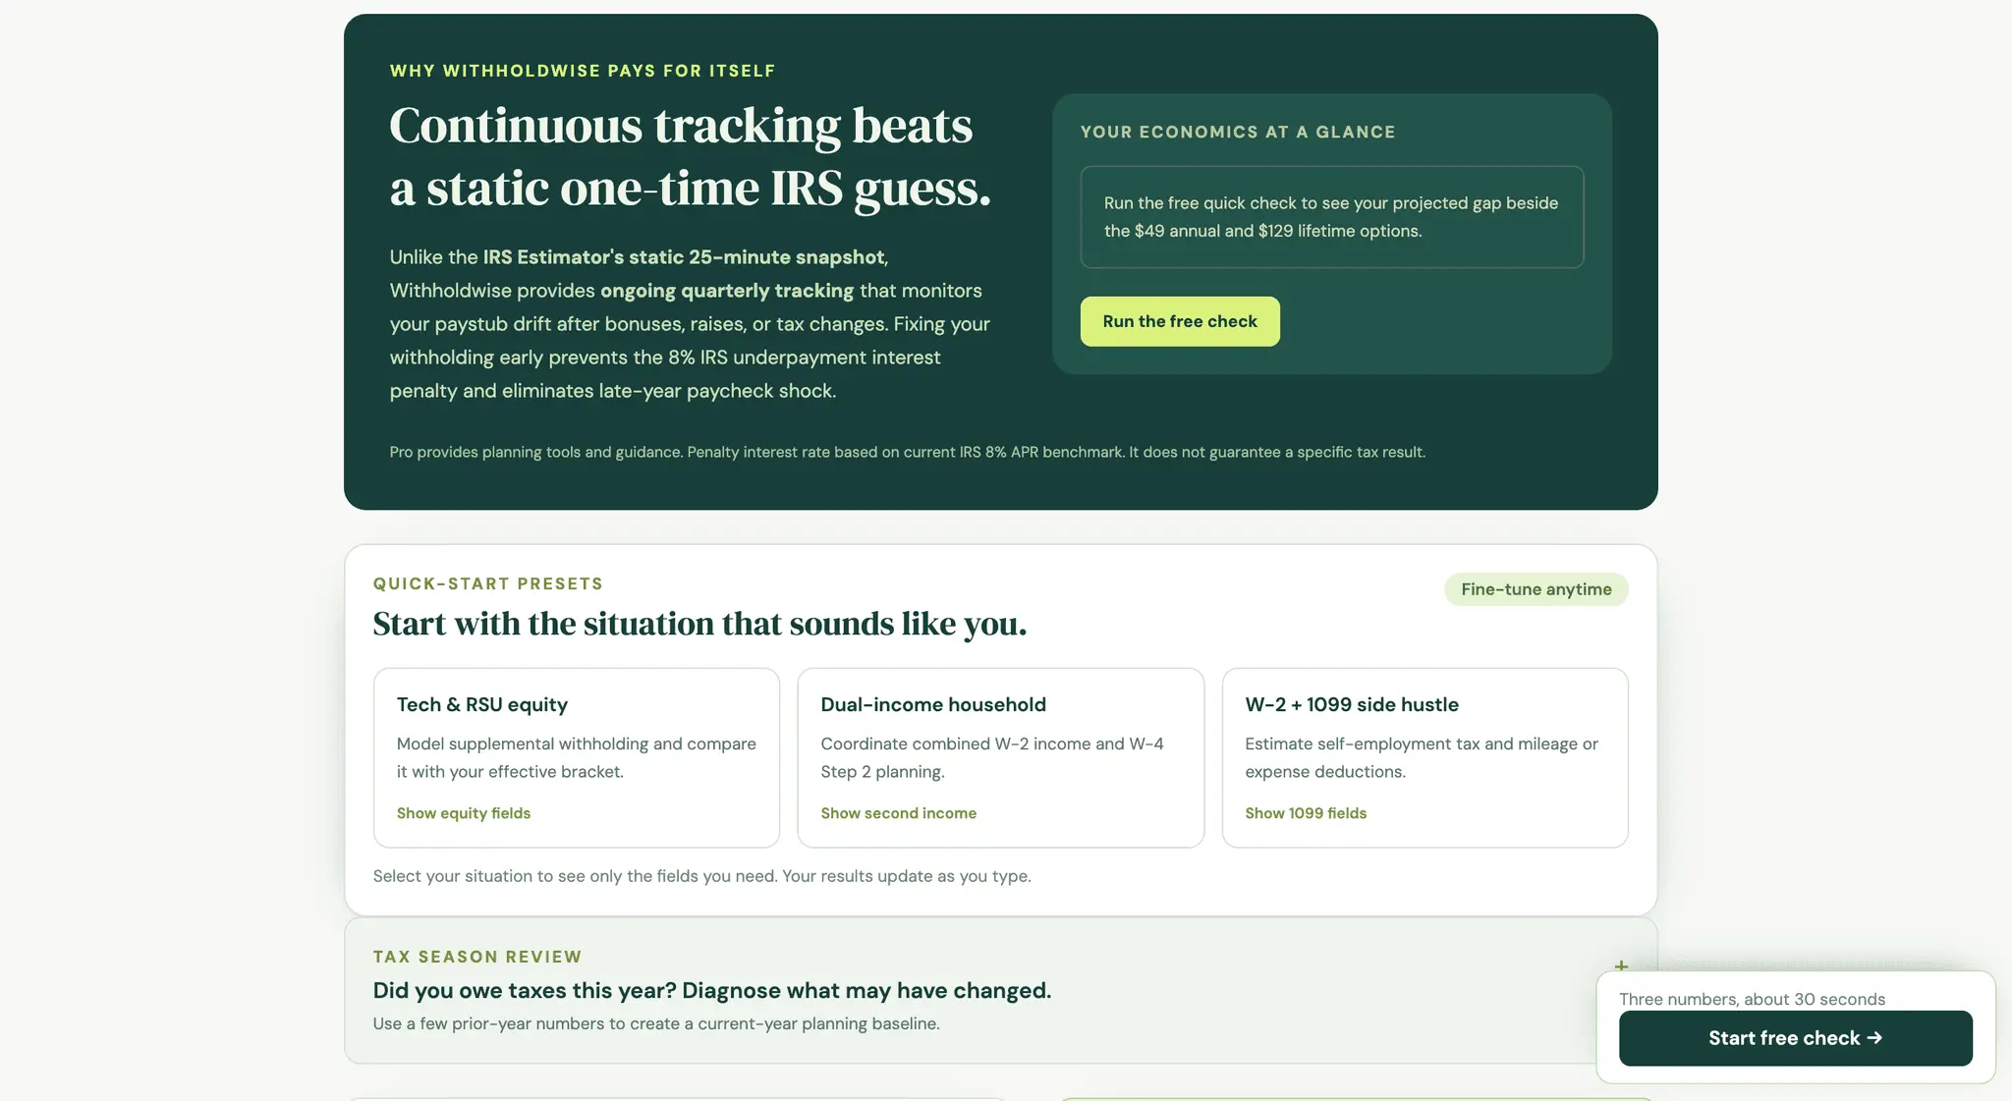The height and width of the screenshot is (1101, 2012).
Task: Click 'Coordinate combined W-2 income' description text
Action: pyautogui.click(x=992, y=757)
